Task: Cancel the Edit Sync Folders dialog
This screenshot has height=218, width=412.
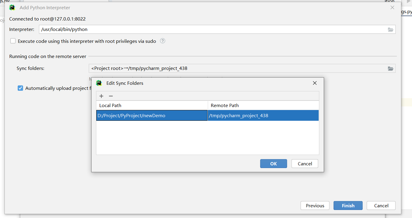Action: pyautogui.click(x=305, y=164)
